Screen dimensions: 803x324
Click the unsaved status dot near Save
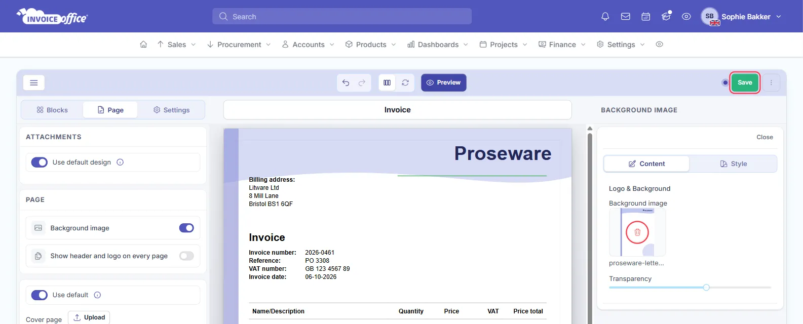click(x=725, y=83)
